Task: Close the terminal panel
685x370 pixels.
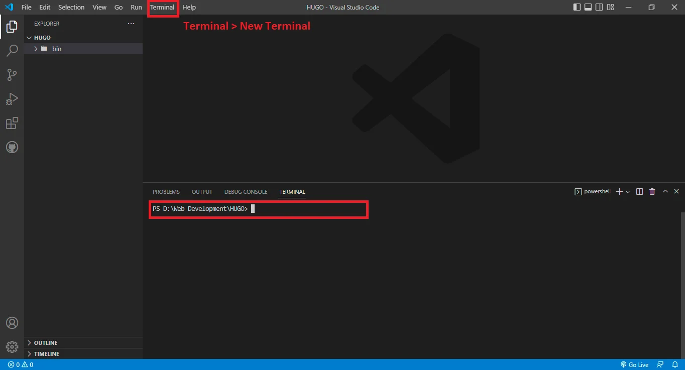Action: pos(676,191)
